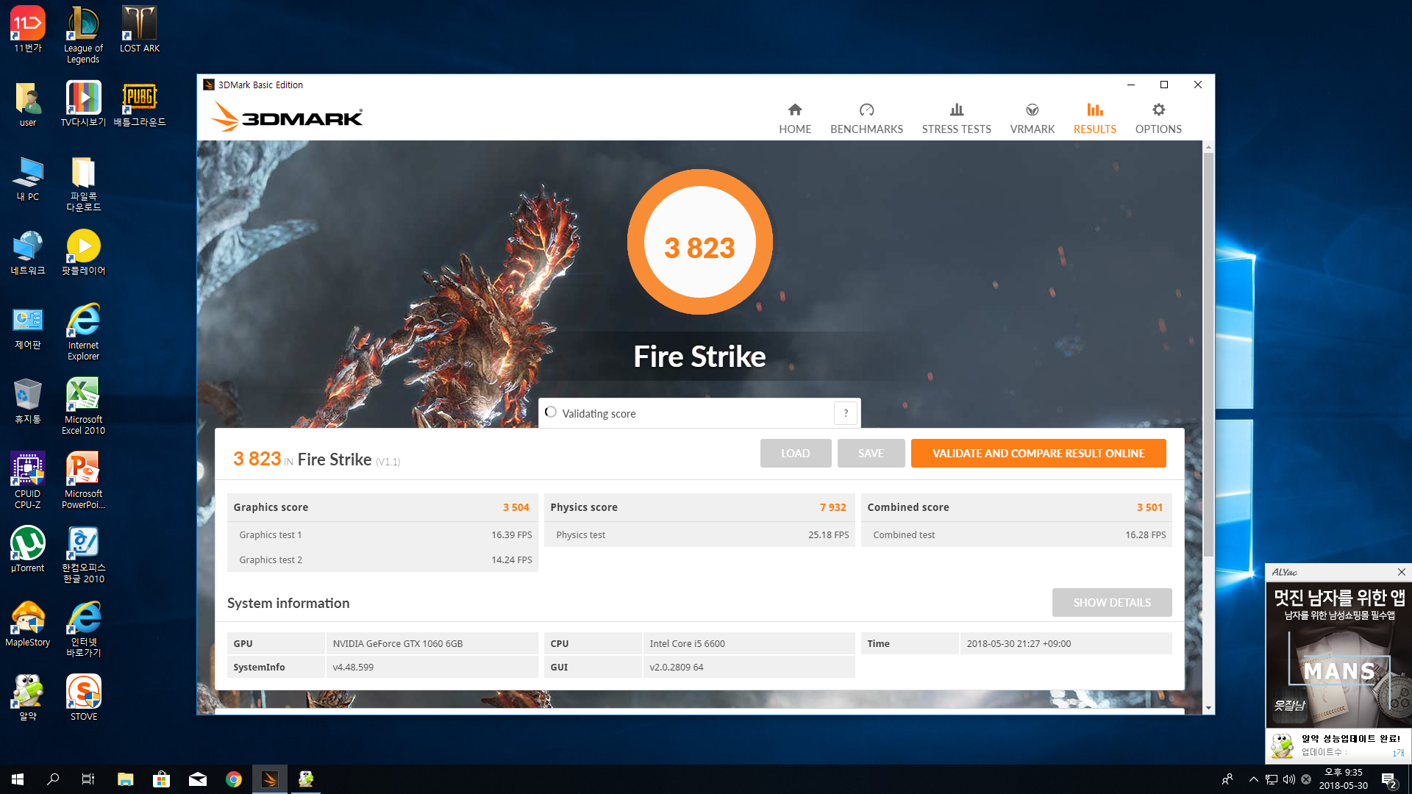Select the Microsoft Excel 2010 icon
The width and height of the screenshot is (1412, 794).
83,406
